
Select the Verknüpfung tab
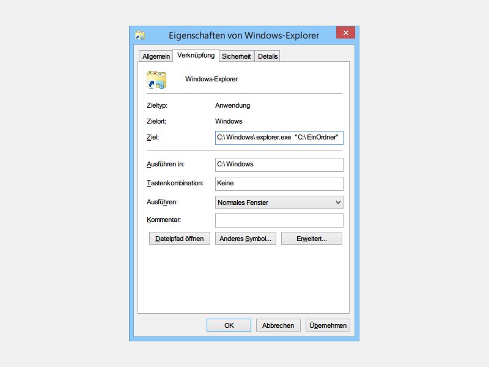click(x=196, y=55)
